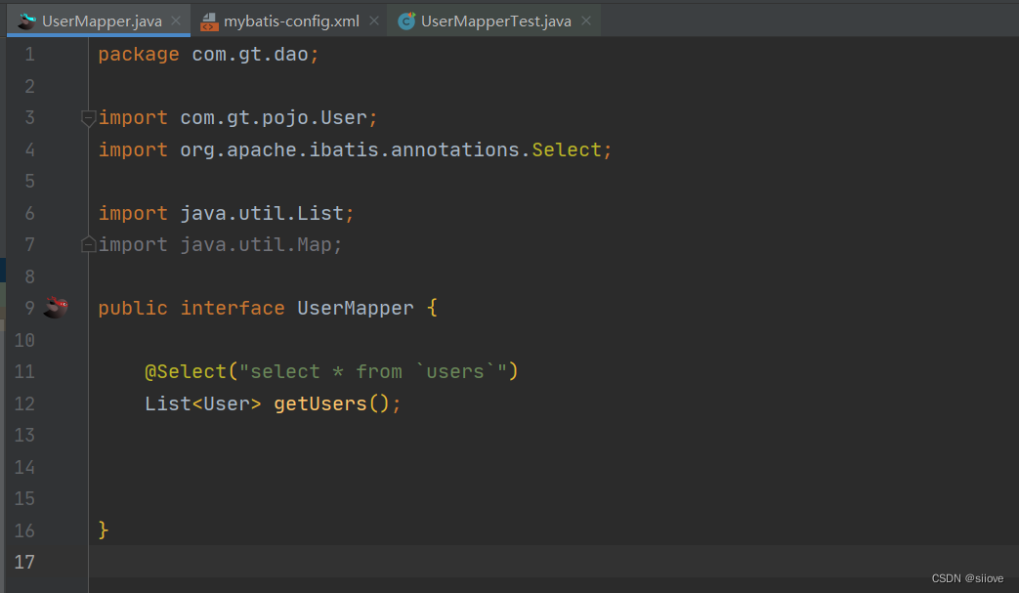Viewport: 1019px width, 593px height.
Task: Close the UserMapper.java tab
Action: click(176, 21)
